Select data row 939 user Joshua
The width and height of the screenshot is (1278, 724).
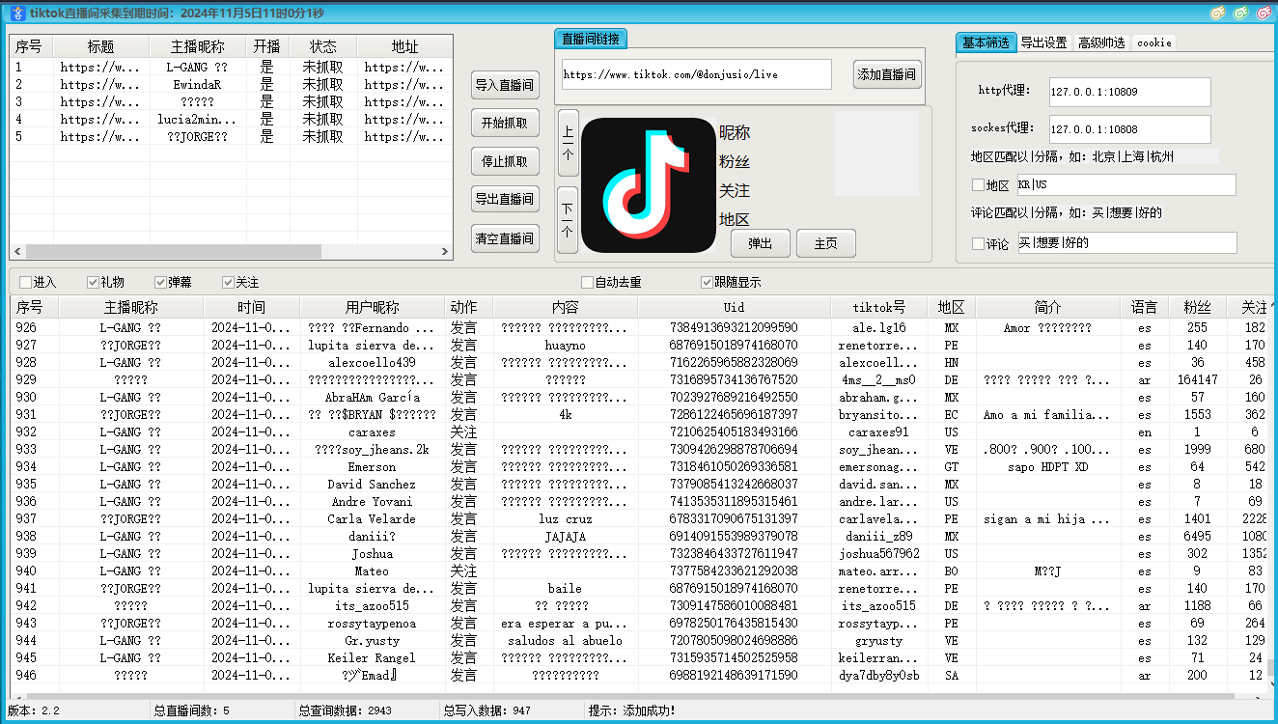(637, 553)
